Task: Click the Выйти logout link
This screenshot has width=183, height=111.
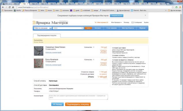Action: click(146, 22)
